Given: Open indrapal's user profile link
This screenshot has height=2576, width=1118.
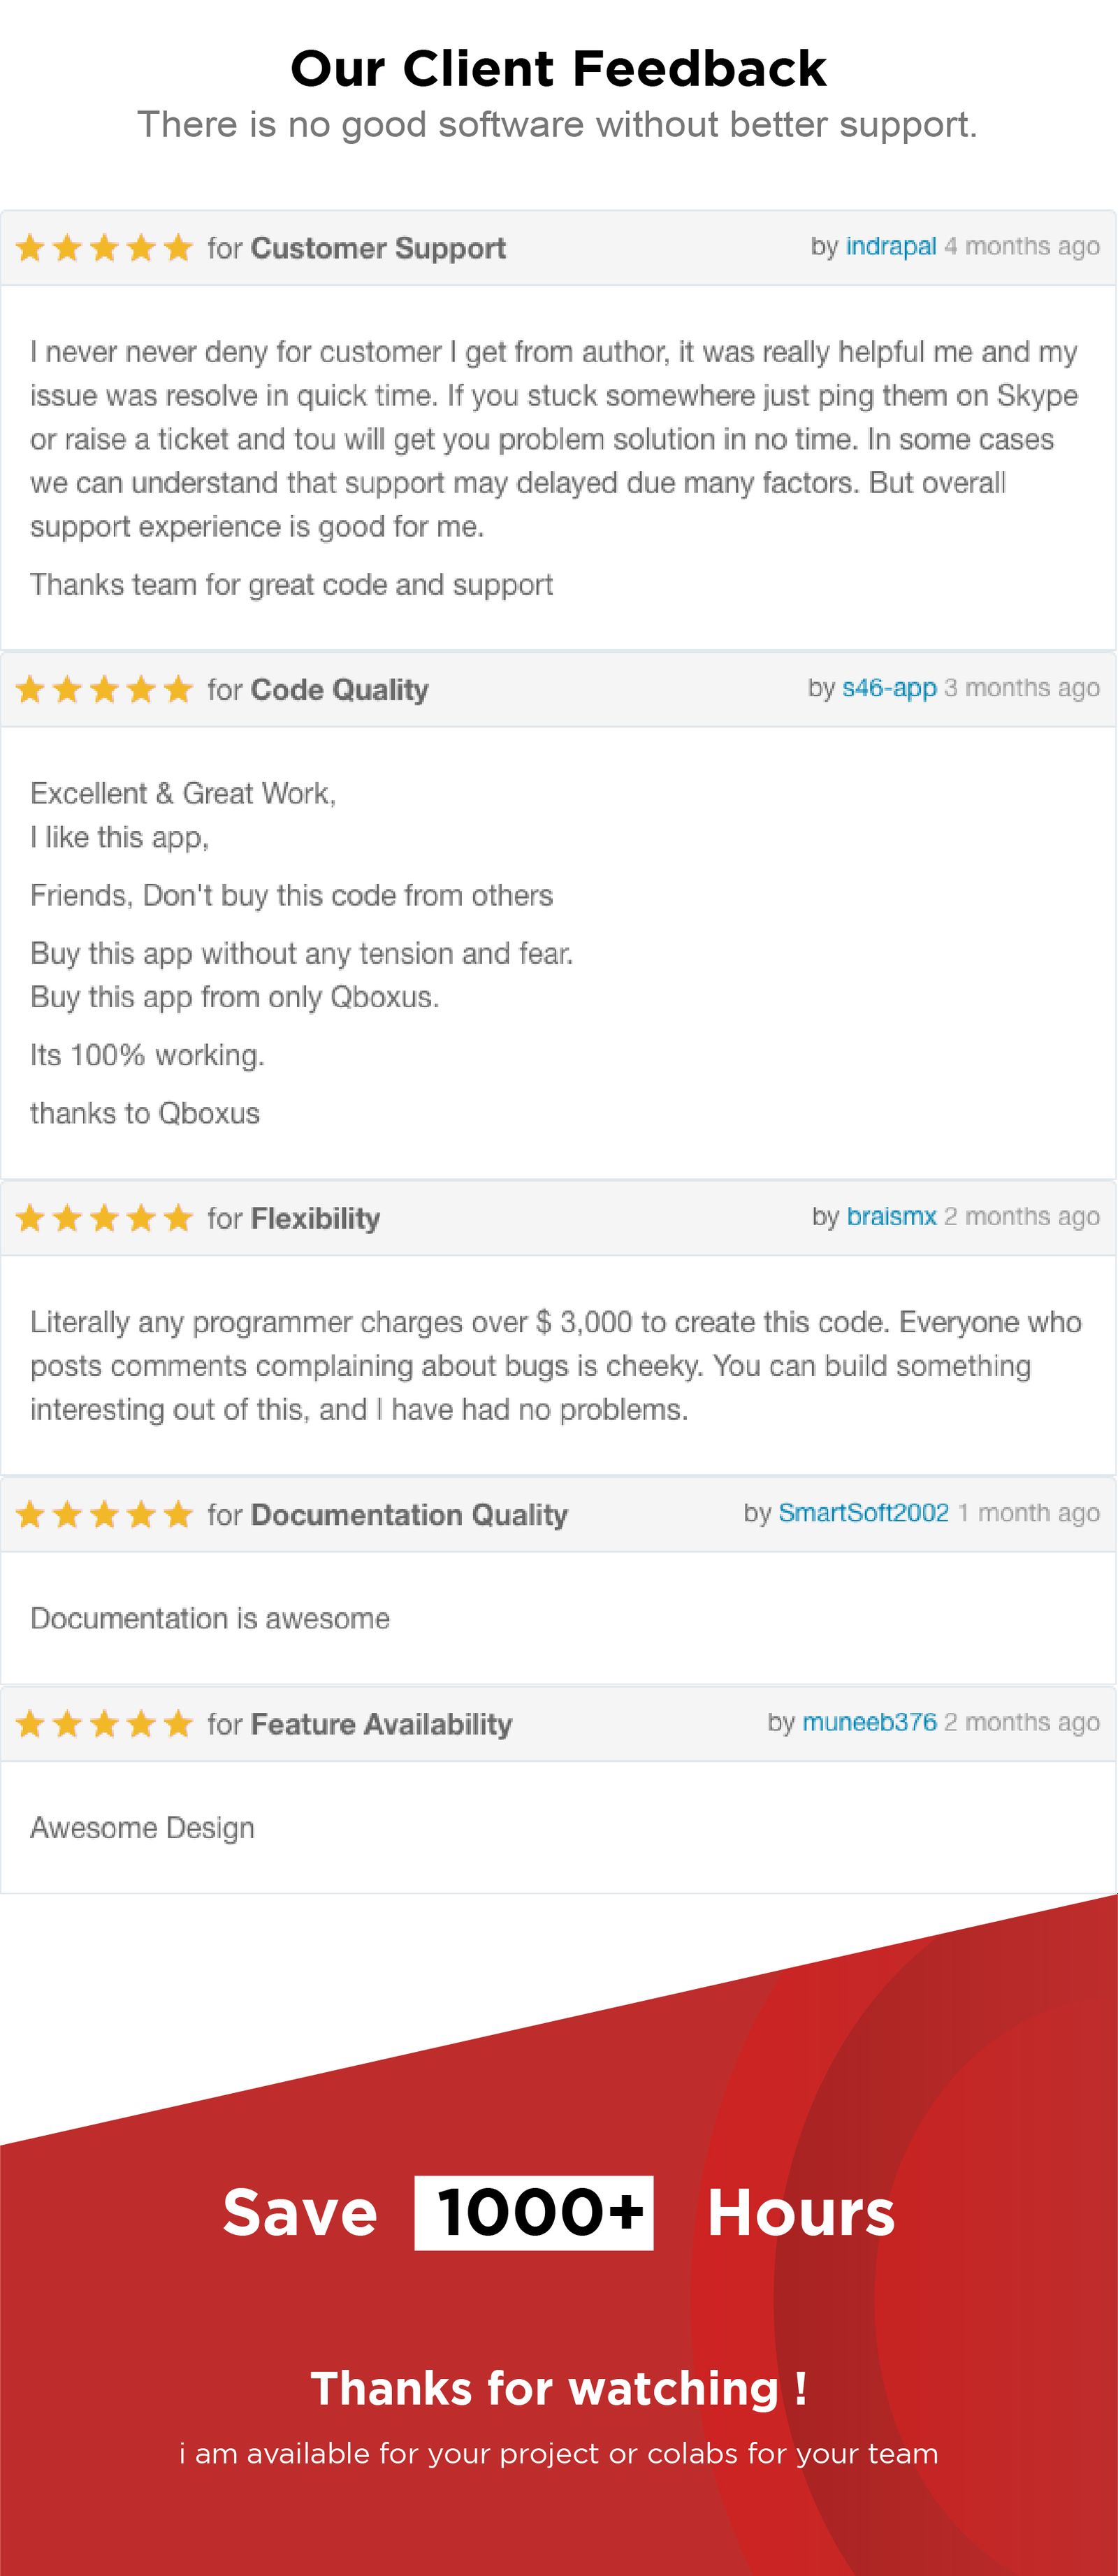Looking at the screenshot, I should [890, 246].
